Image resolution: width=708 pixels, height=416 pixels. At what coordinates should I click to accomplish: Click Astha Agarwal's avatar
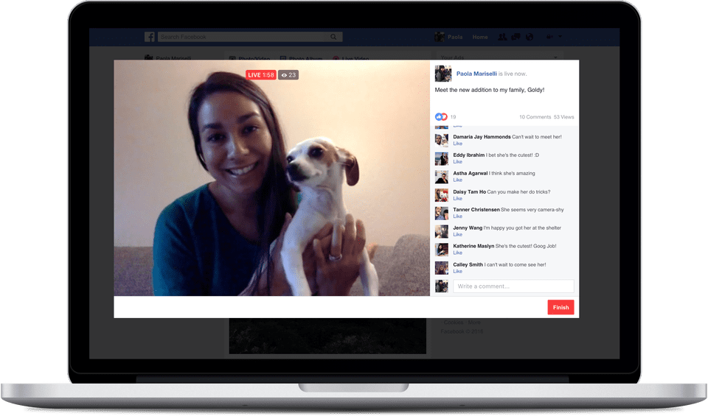(441, 177)
